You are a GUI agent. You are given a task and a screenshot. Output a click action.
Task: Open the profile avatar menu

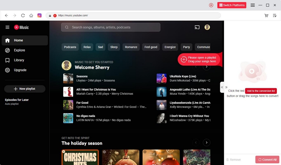tap(207, 27)
